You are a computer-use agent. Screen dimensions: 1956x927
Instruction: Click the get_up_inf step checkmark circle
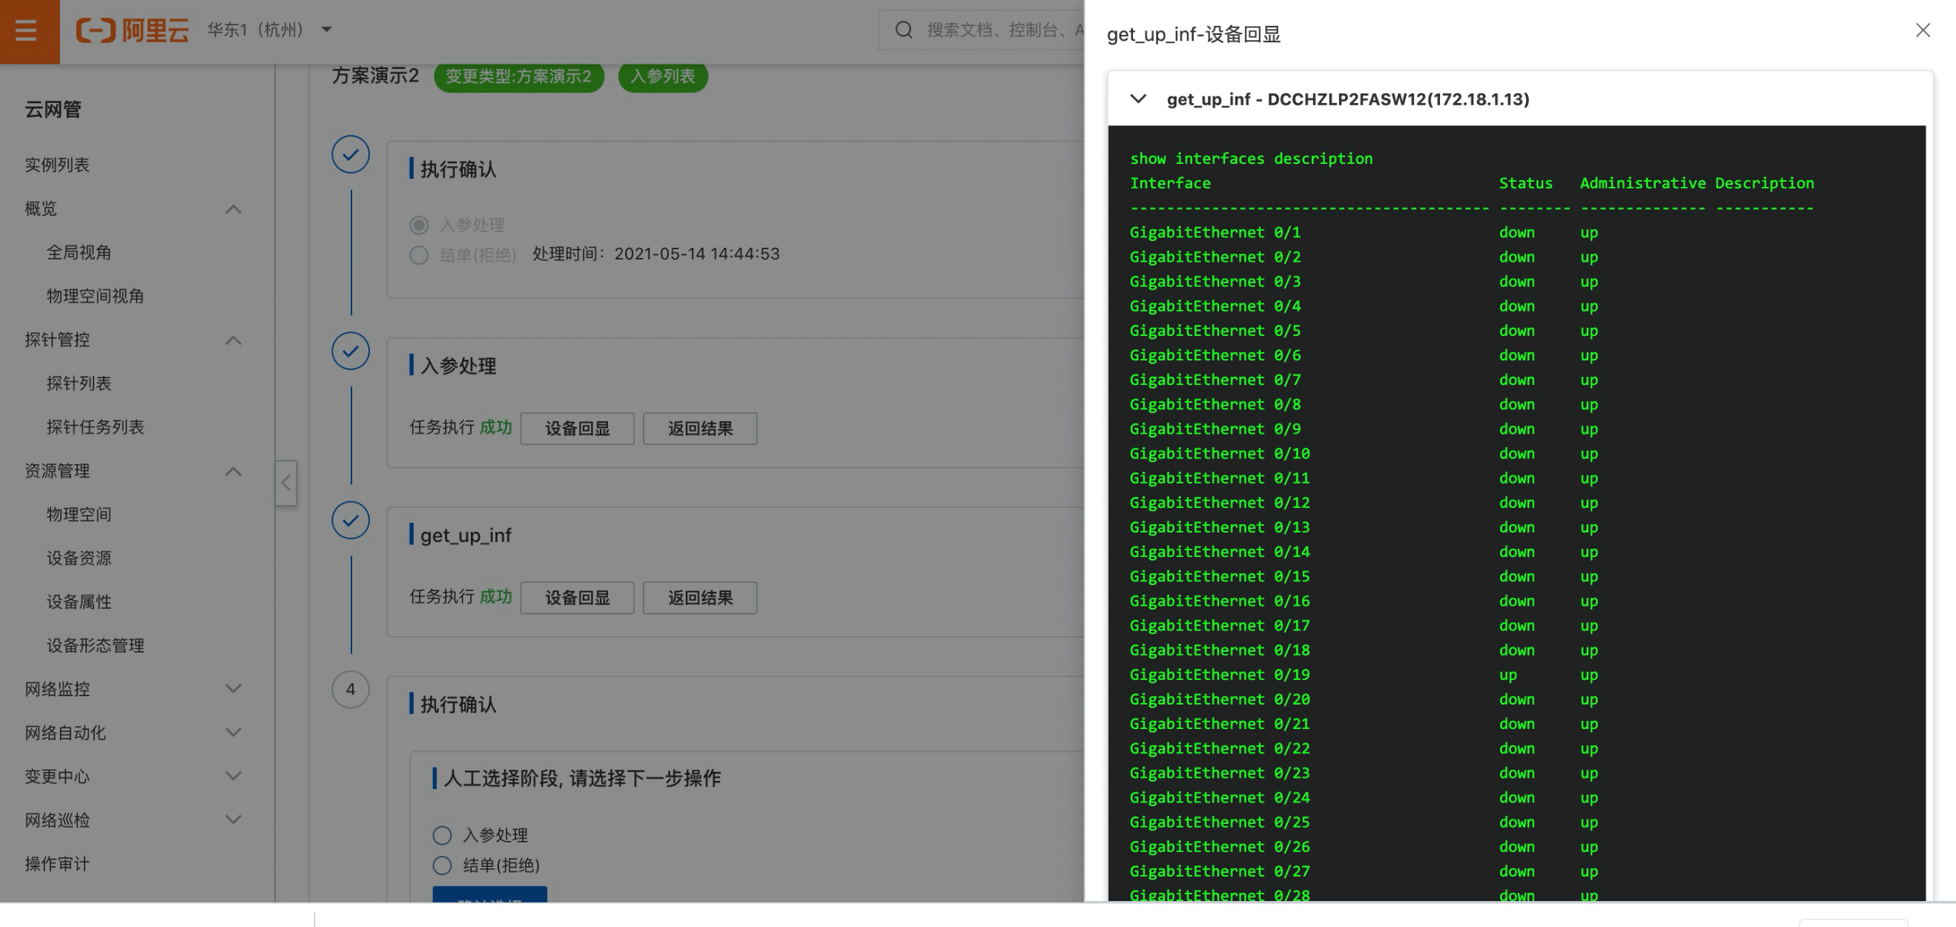click(350, 521)
